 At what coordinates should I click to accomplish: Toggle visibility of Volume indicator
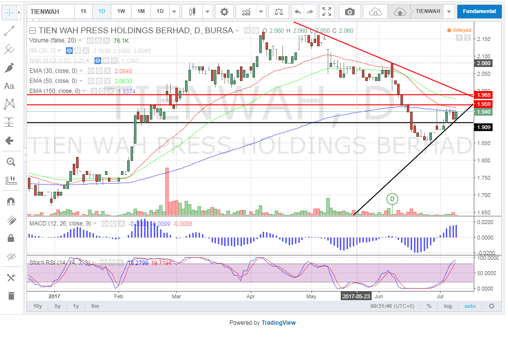90,40
